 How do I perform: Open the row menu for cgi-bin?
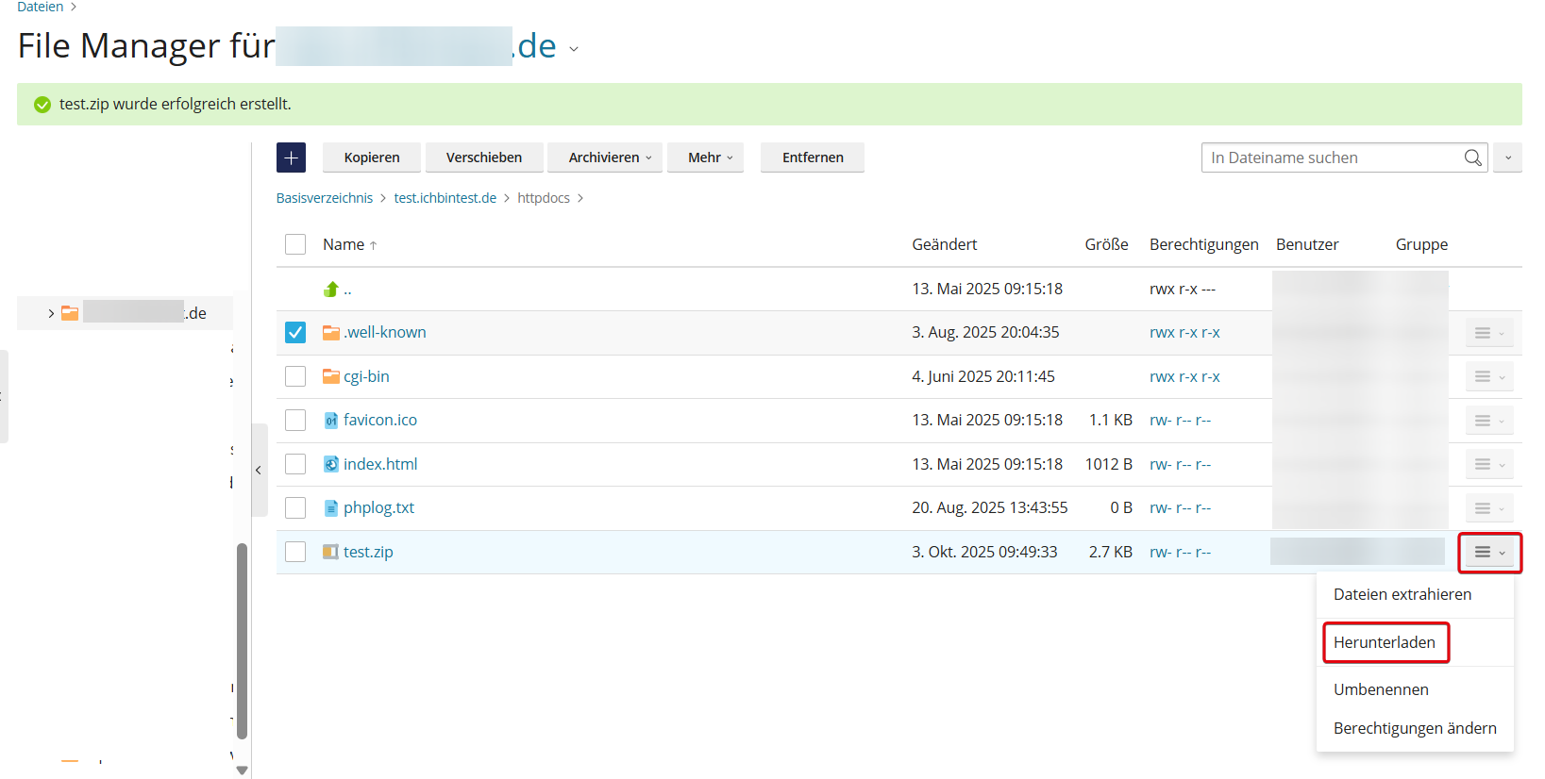[x=1489, y=376]
